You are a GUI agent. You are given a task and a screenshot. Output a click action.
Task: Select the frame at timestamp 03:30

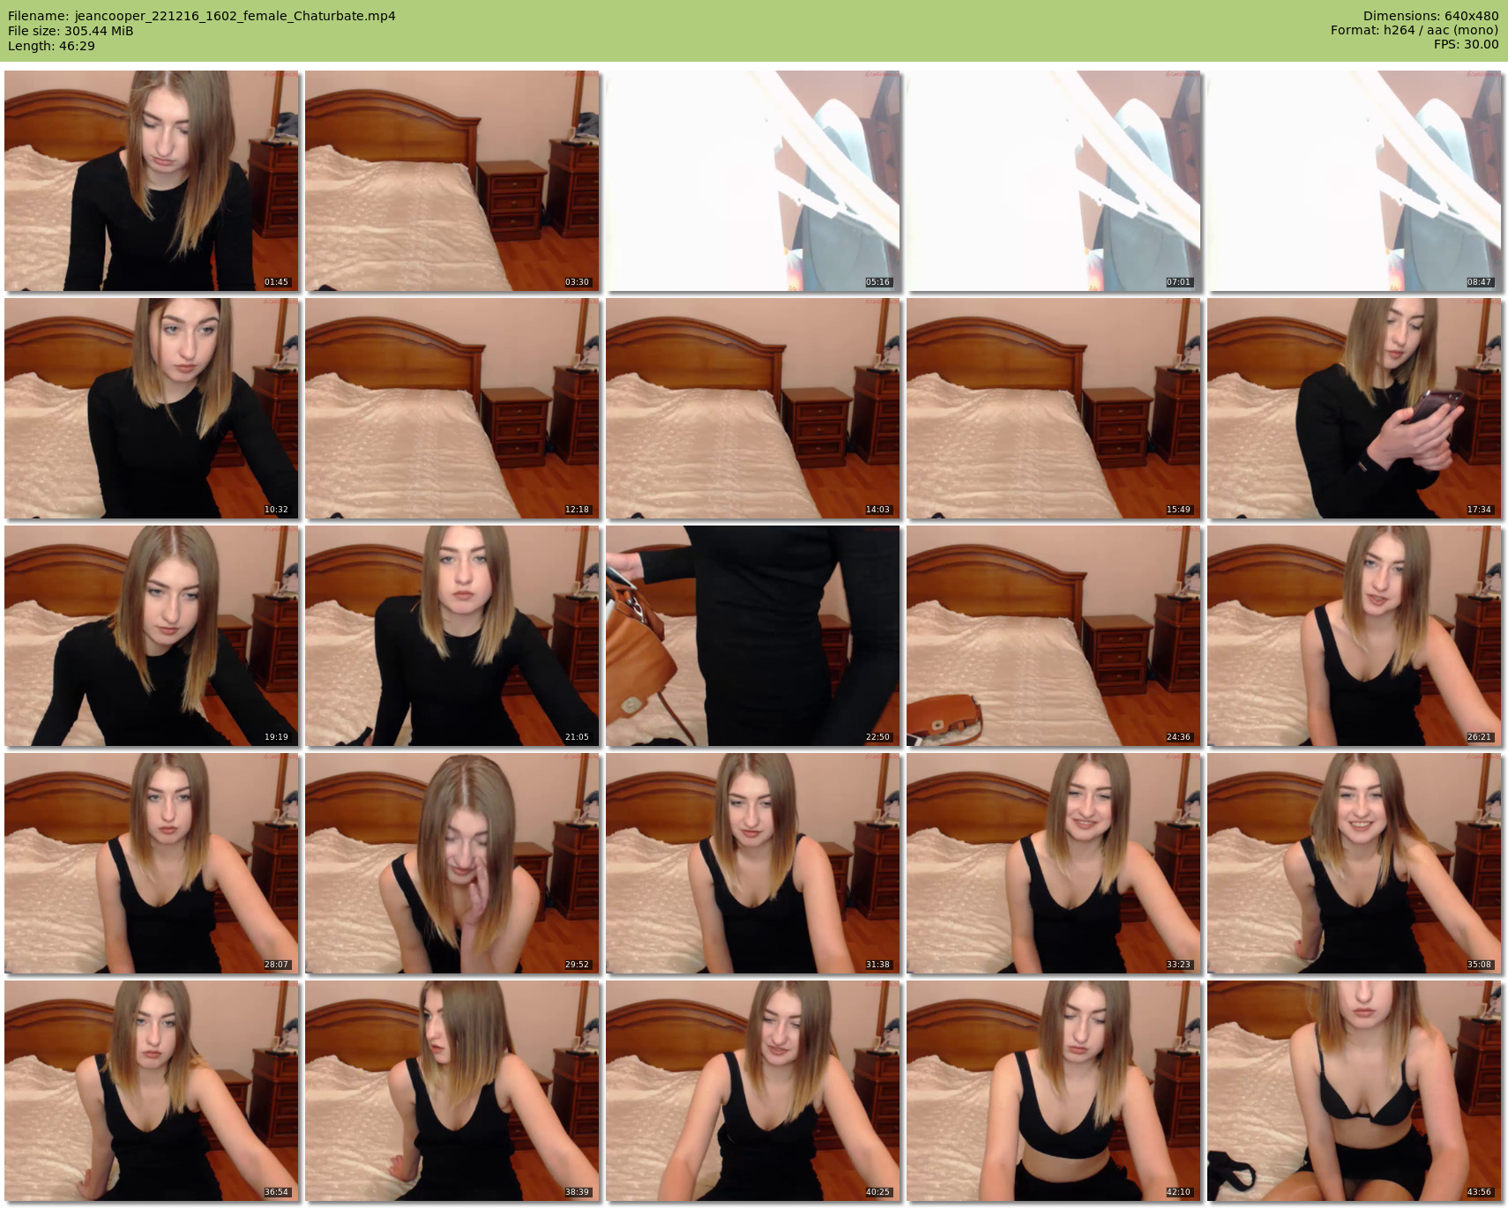click(452, 181)
